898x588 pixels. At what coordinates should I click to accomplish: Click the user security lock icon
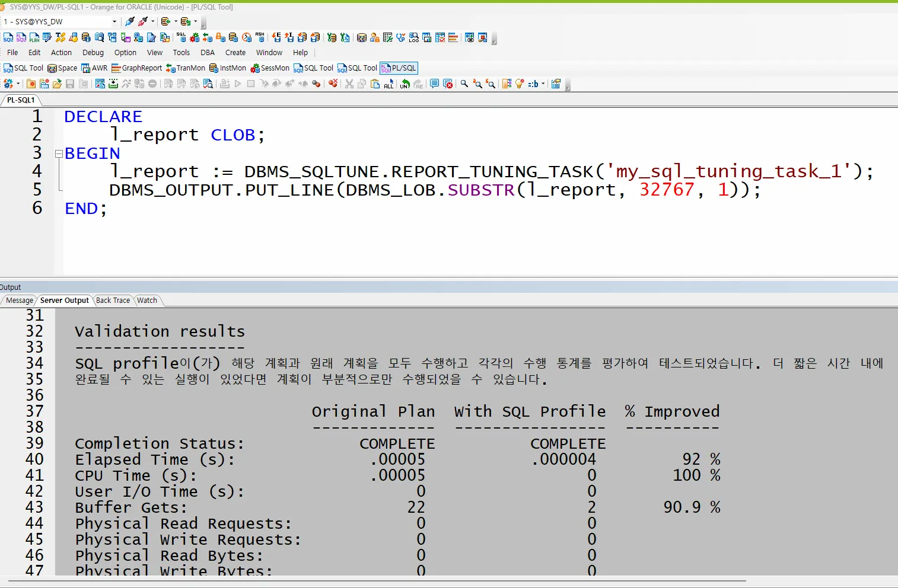point(375,37)
